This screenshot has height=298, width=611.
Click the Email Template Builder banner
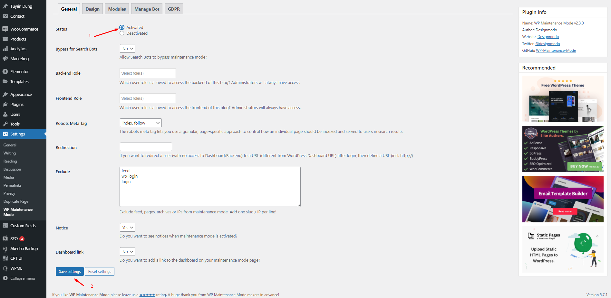[x=563, y=199]
